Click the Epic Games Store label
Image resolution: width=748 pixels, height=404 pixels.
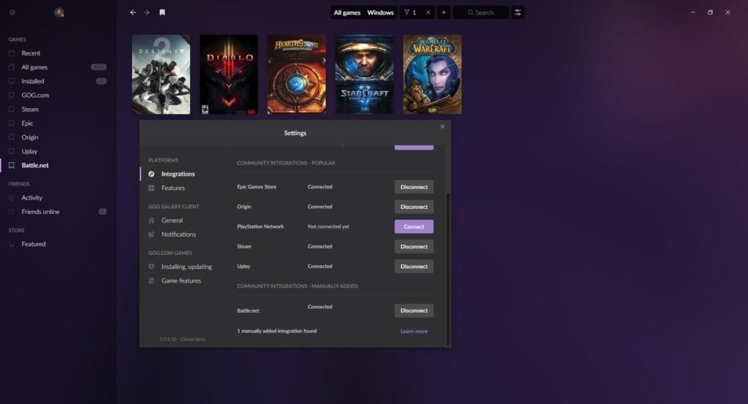[x=256, y=187]
